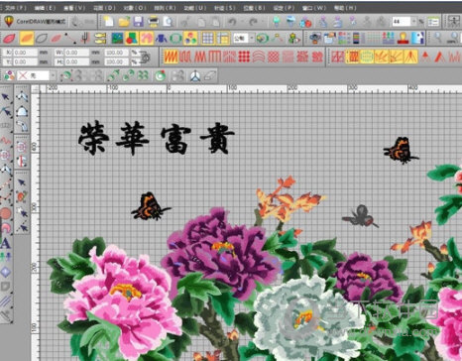Click the colored circles icon before color box
This screenshot has width=462, height=361.
point(9,75)
